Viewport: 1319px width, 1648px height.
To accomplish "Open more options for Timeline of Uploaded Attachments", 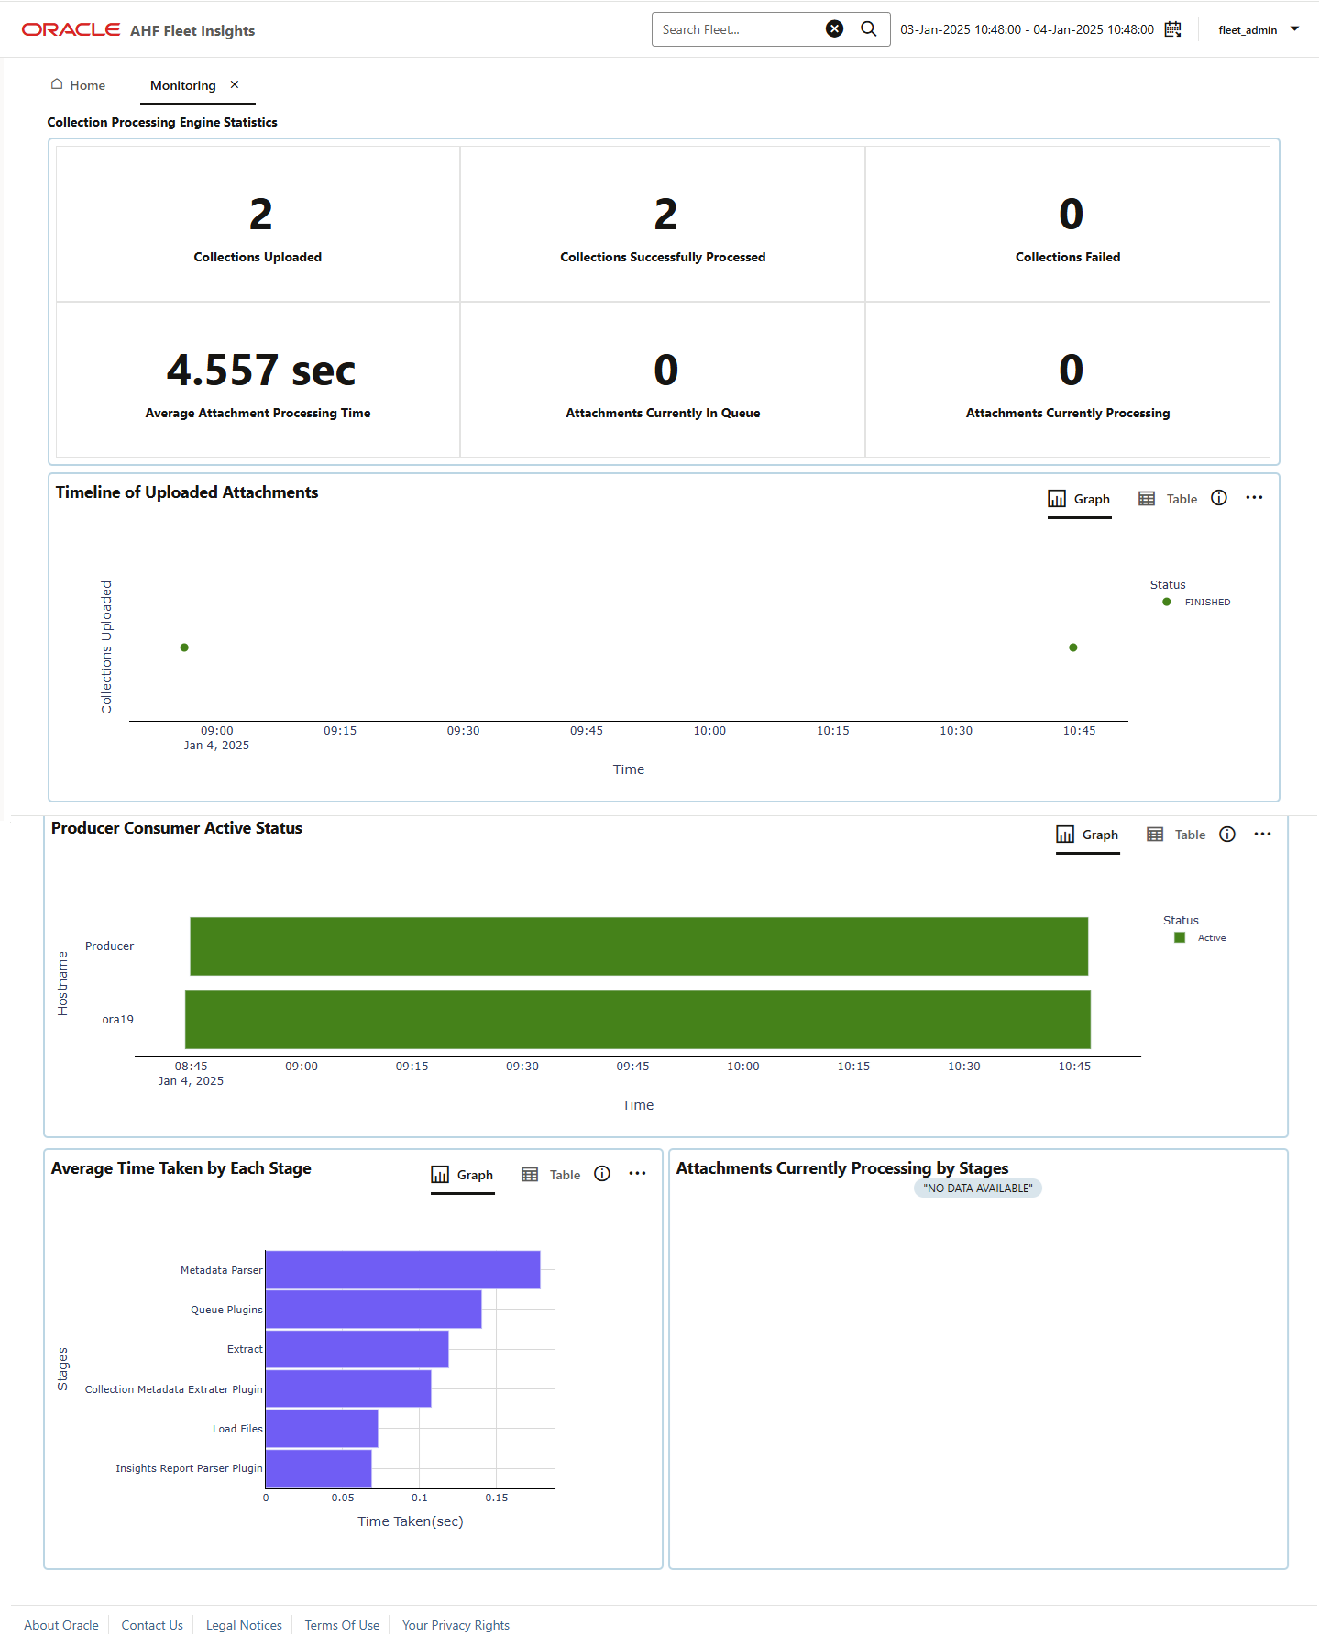I will [x=1254, y=498].
